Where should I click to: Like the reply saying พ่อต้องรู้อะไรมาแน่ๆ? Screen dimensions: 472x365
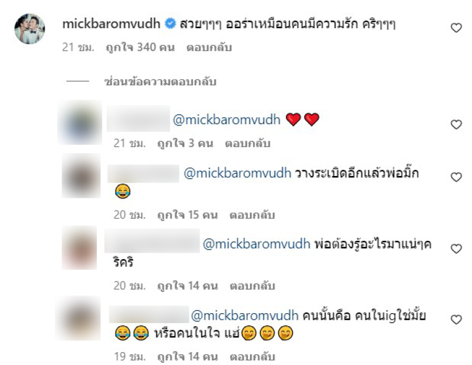[456, 248]
